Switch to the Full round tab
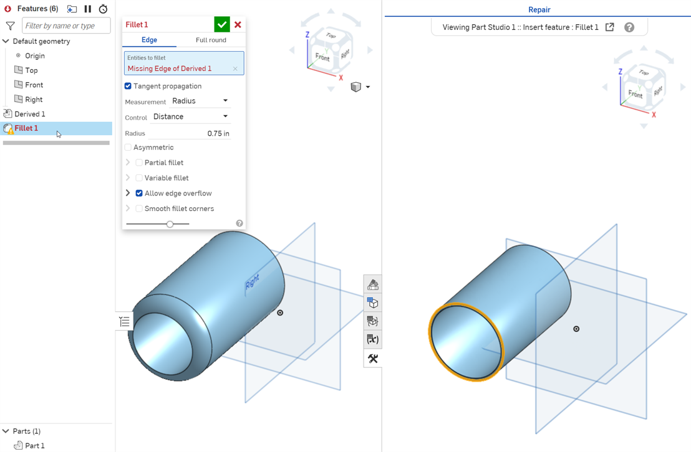The image size is (691, 452). [211, 40]
